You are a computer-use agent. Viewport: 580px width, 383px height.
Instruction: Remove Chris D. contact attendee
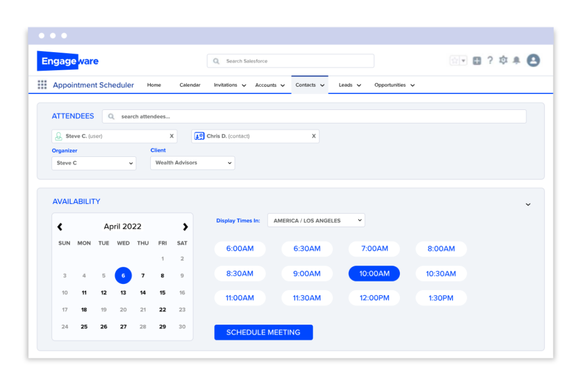(313, 136)
